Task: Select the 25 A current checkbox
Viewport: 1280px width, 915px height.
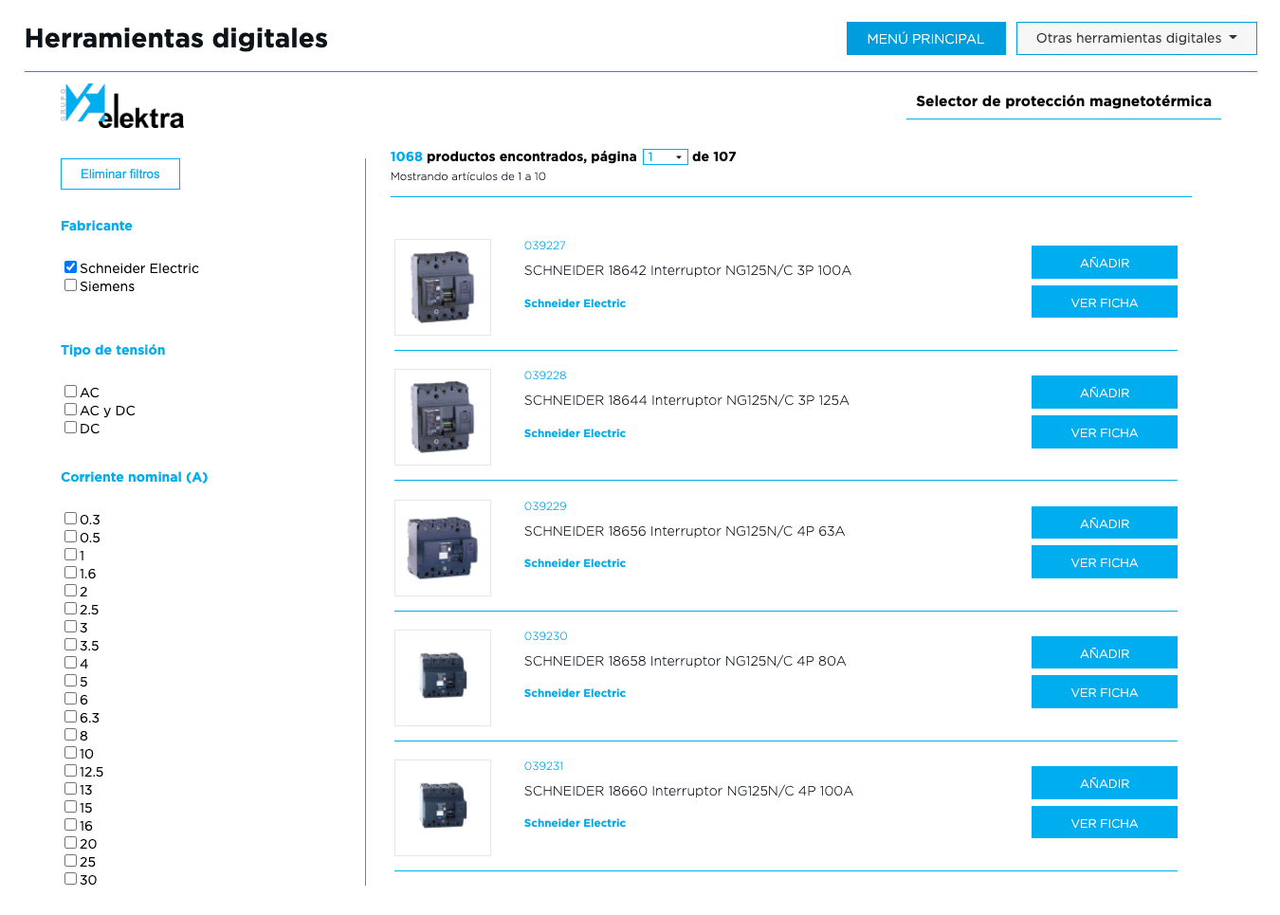Action: (x=70, y=861)
